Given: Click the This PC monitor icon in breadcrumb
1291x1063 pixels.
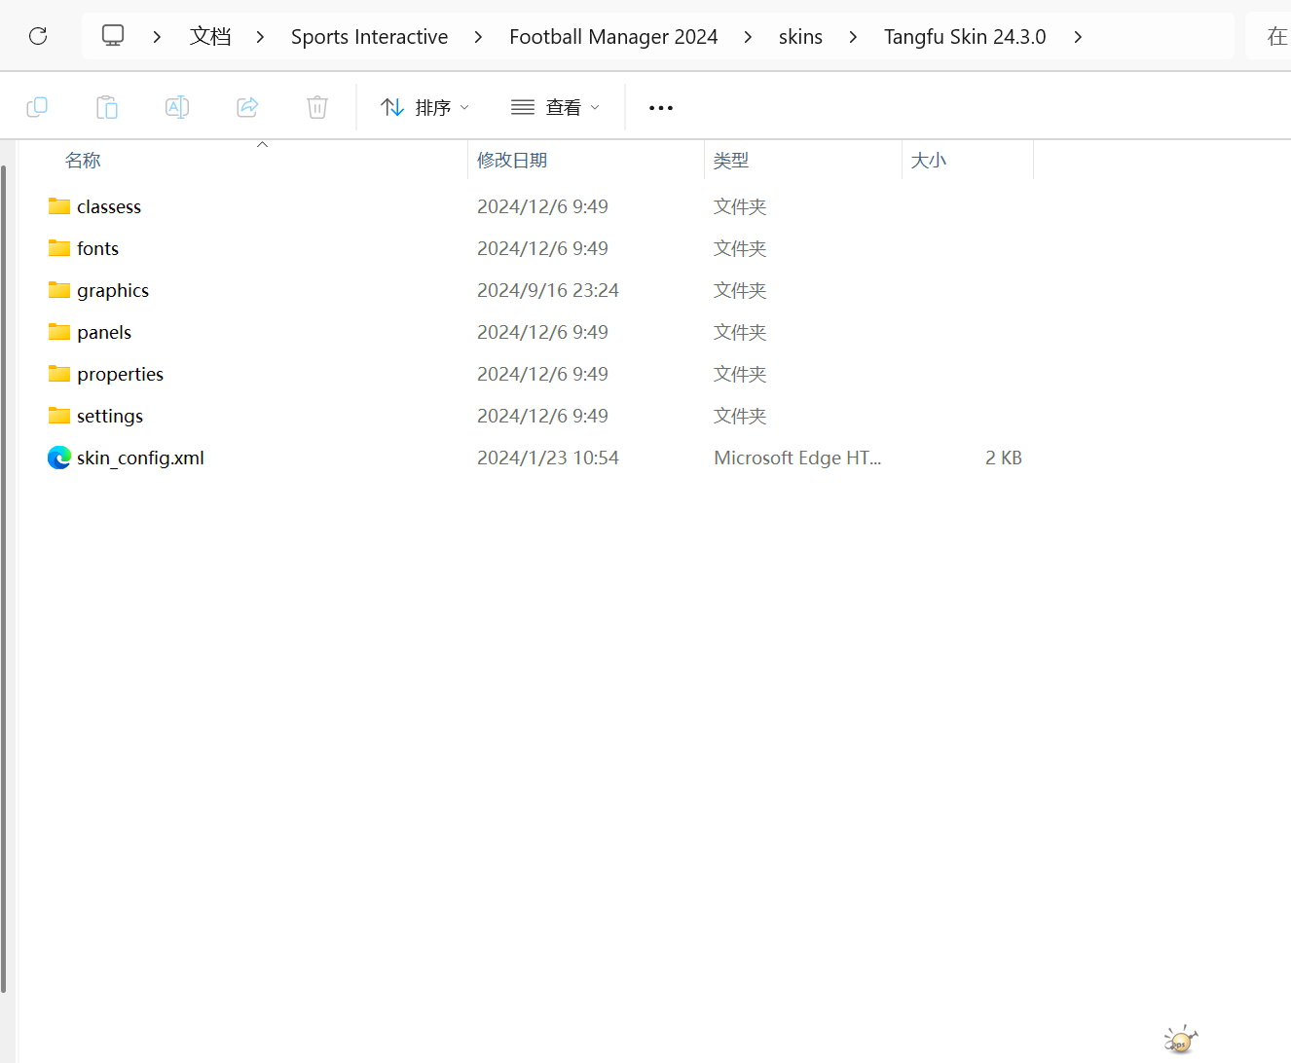Looking at the screenshot, I should pyautogui.click(x=113, y=36).
